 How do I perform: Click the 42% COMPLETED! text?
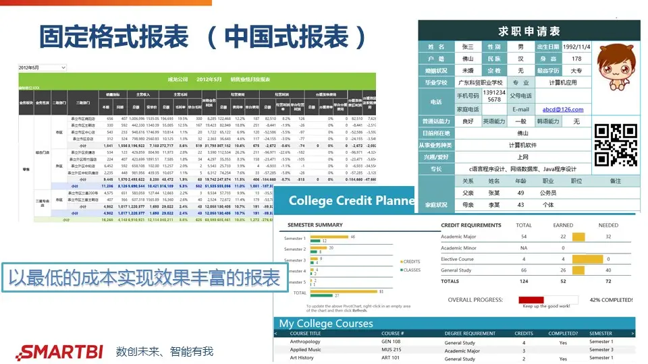[611, 300]
